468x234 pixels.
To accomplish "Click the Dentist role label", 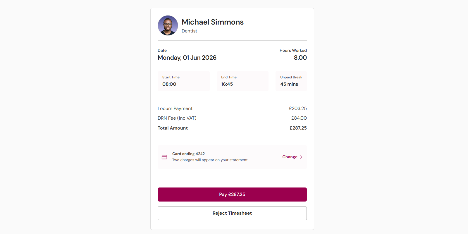I will [189, 31].
